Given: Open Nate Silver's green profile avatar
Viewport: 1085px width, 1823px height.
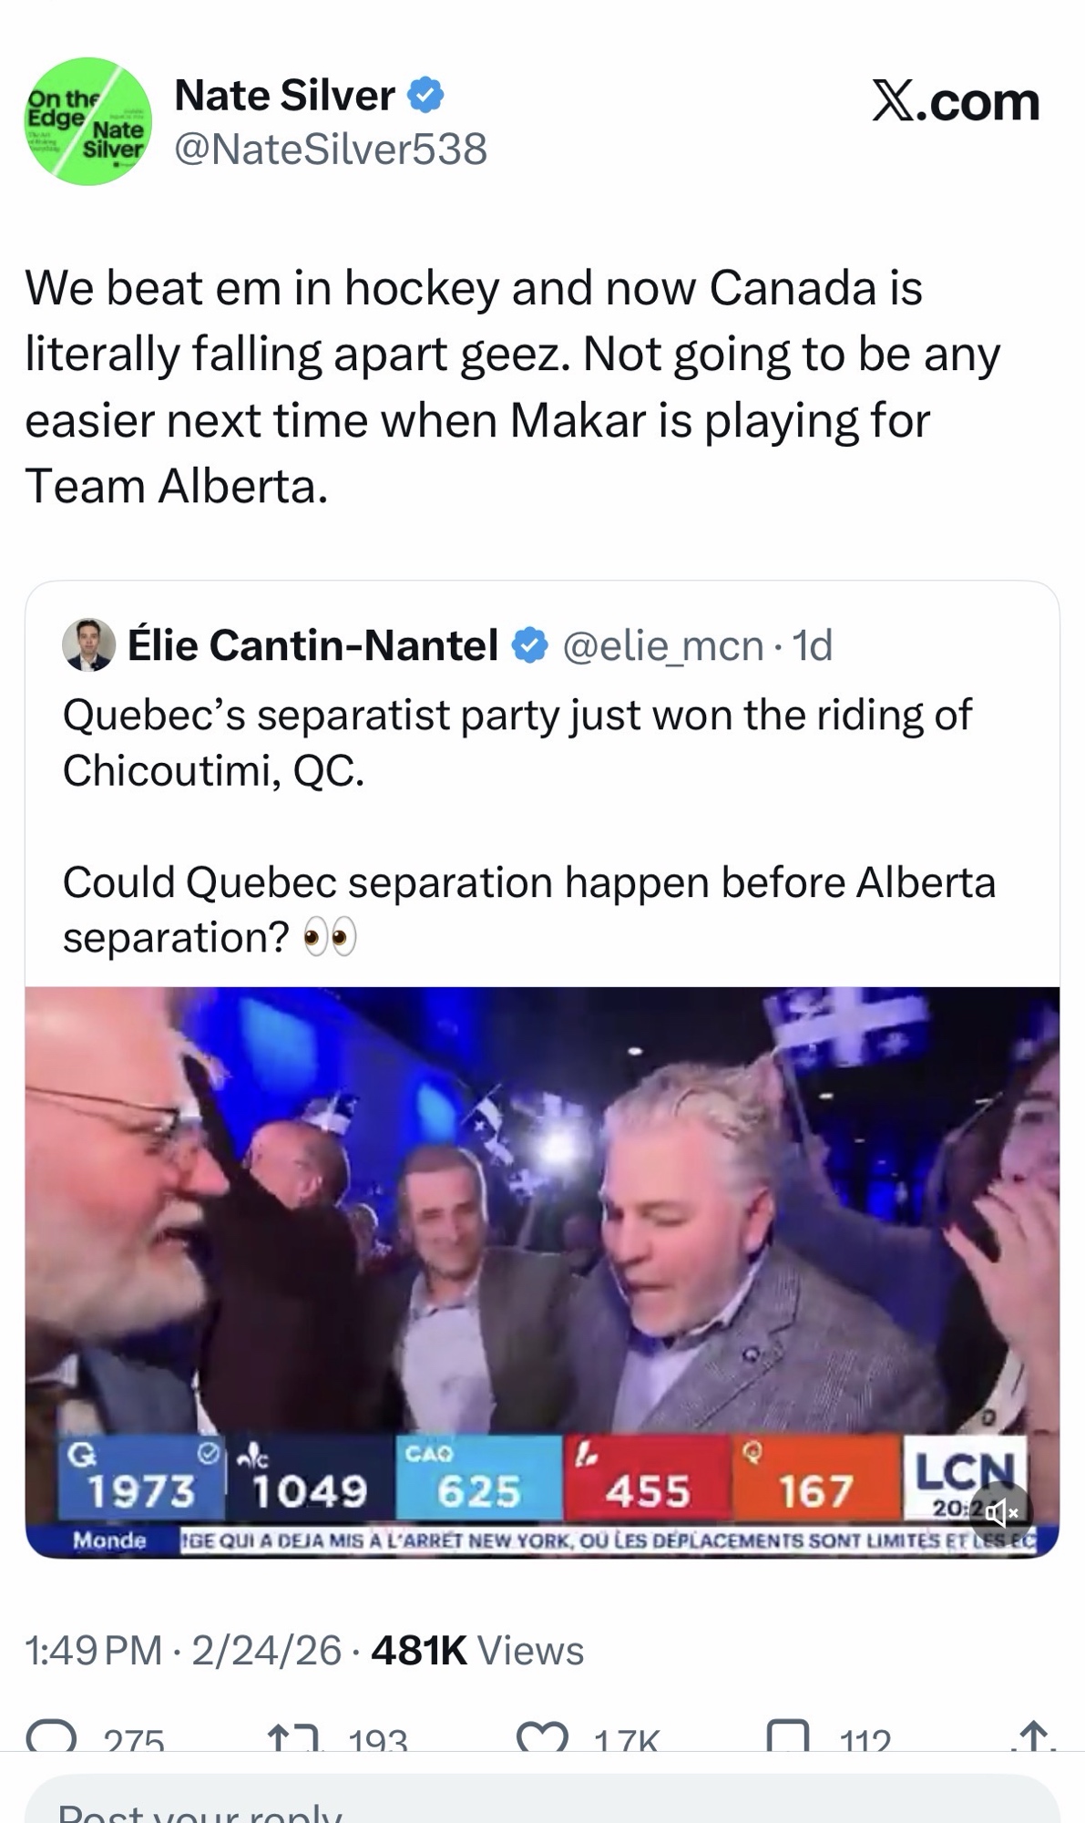Looking at the screenshot, I should click(x=87, y=121).
